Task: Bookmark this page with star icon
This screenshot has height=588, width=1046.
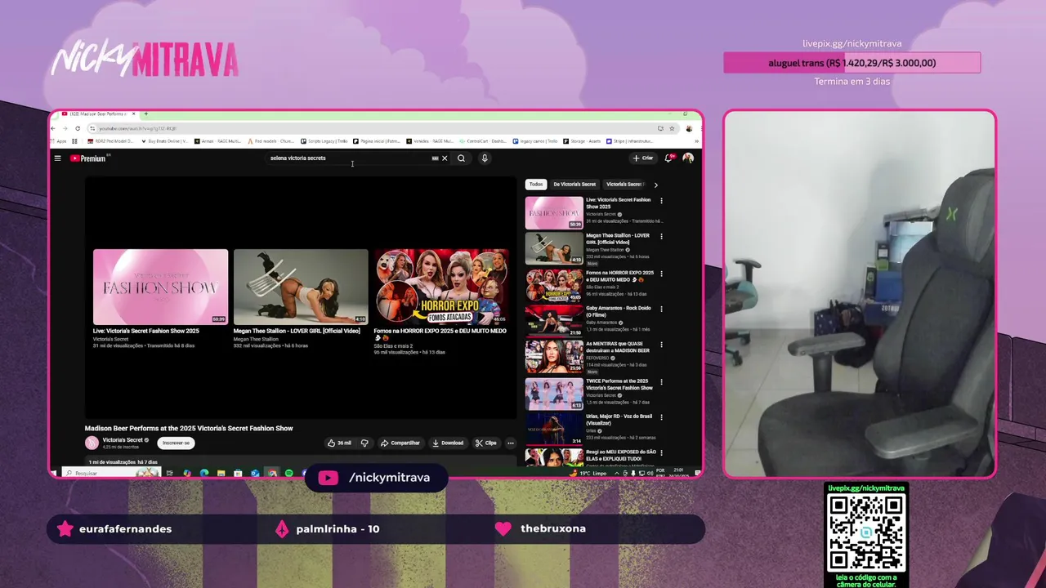Action: coord(672,128)
